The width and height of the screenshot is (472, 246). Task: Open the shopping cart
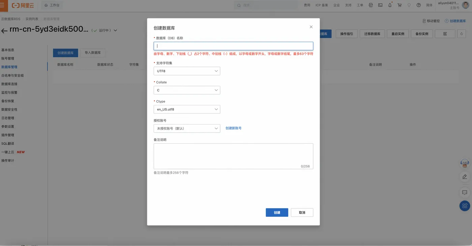[x=400, y=5]
